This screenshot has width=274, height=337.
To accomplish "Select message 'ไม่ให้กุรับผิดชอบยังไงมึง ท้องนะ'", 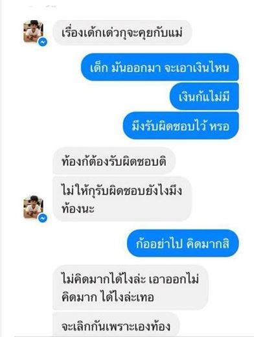I will point(122,199).
